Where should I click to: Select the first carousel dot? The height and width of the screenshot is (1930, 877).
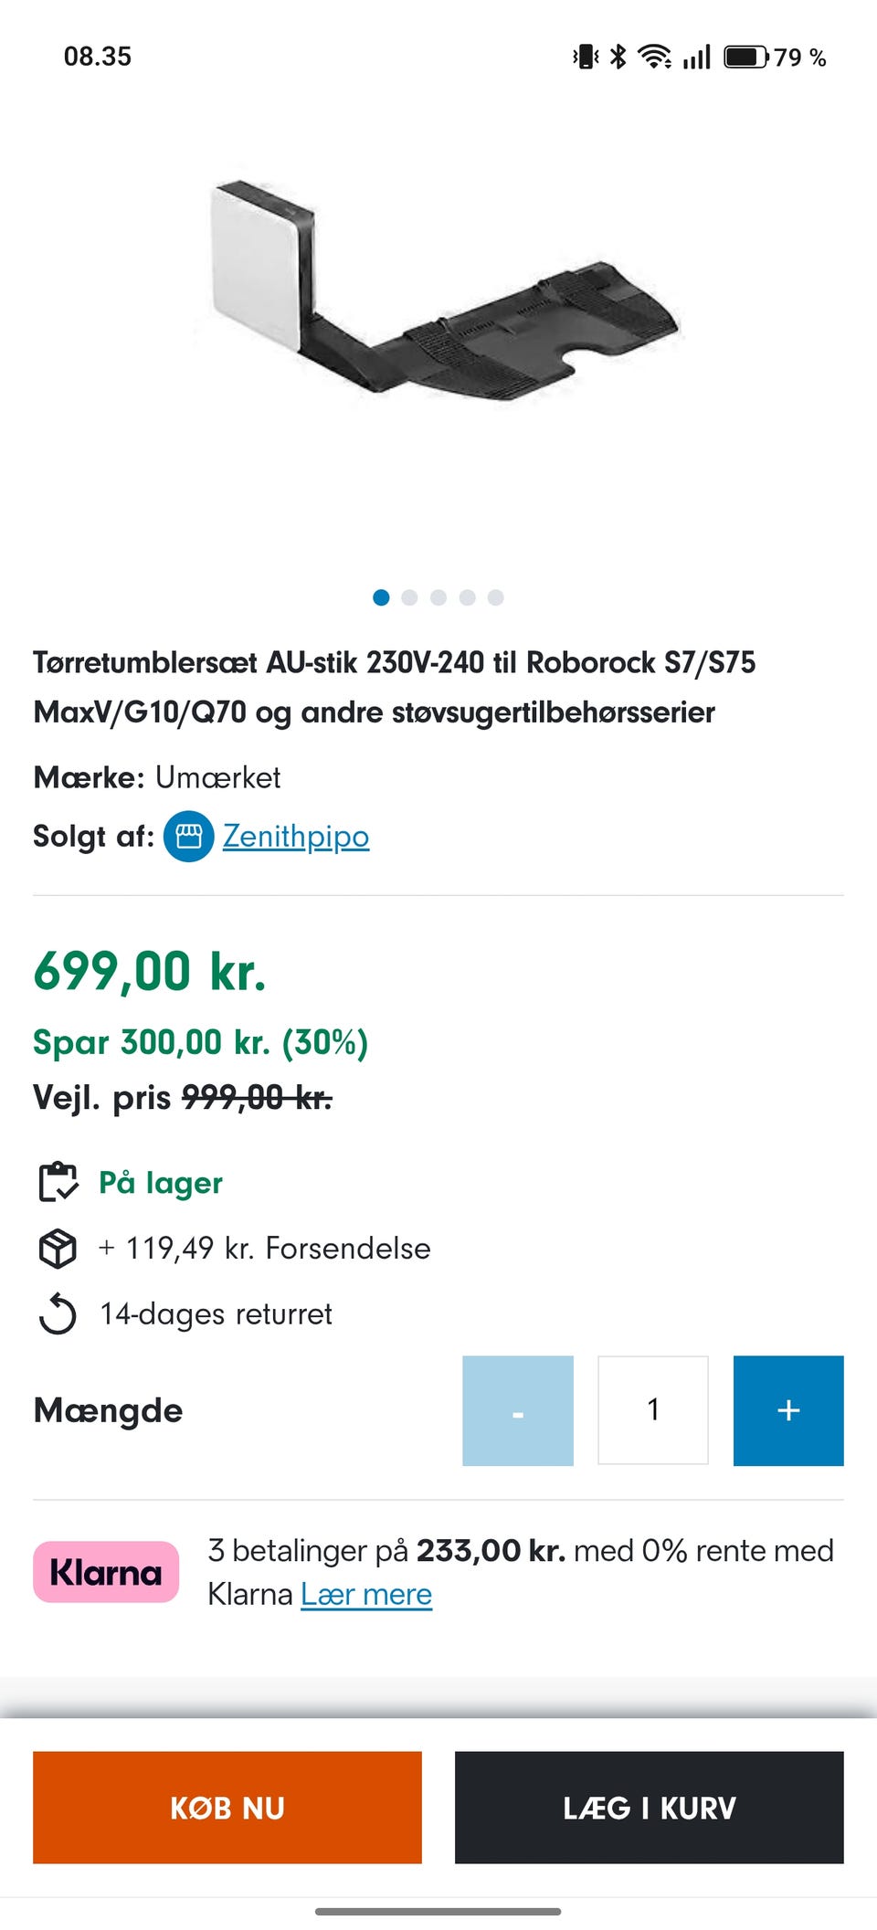point(379,596)
